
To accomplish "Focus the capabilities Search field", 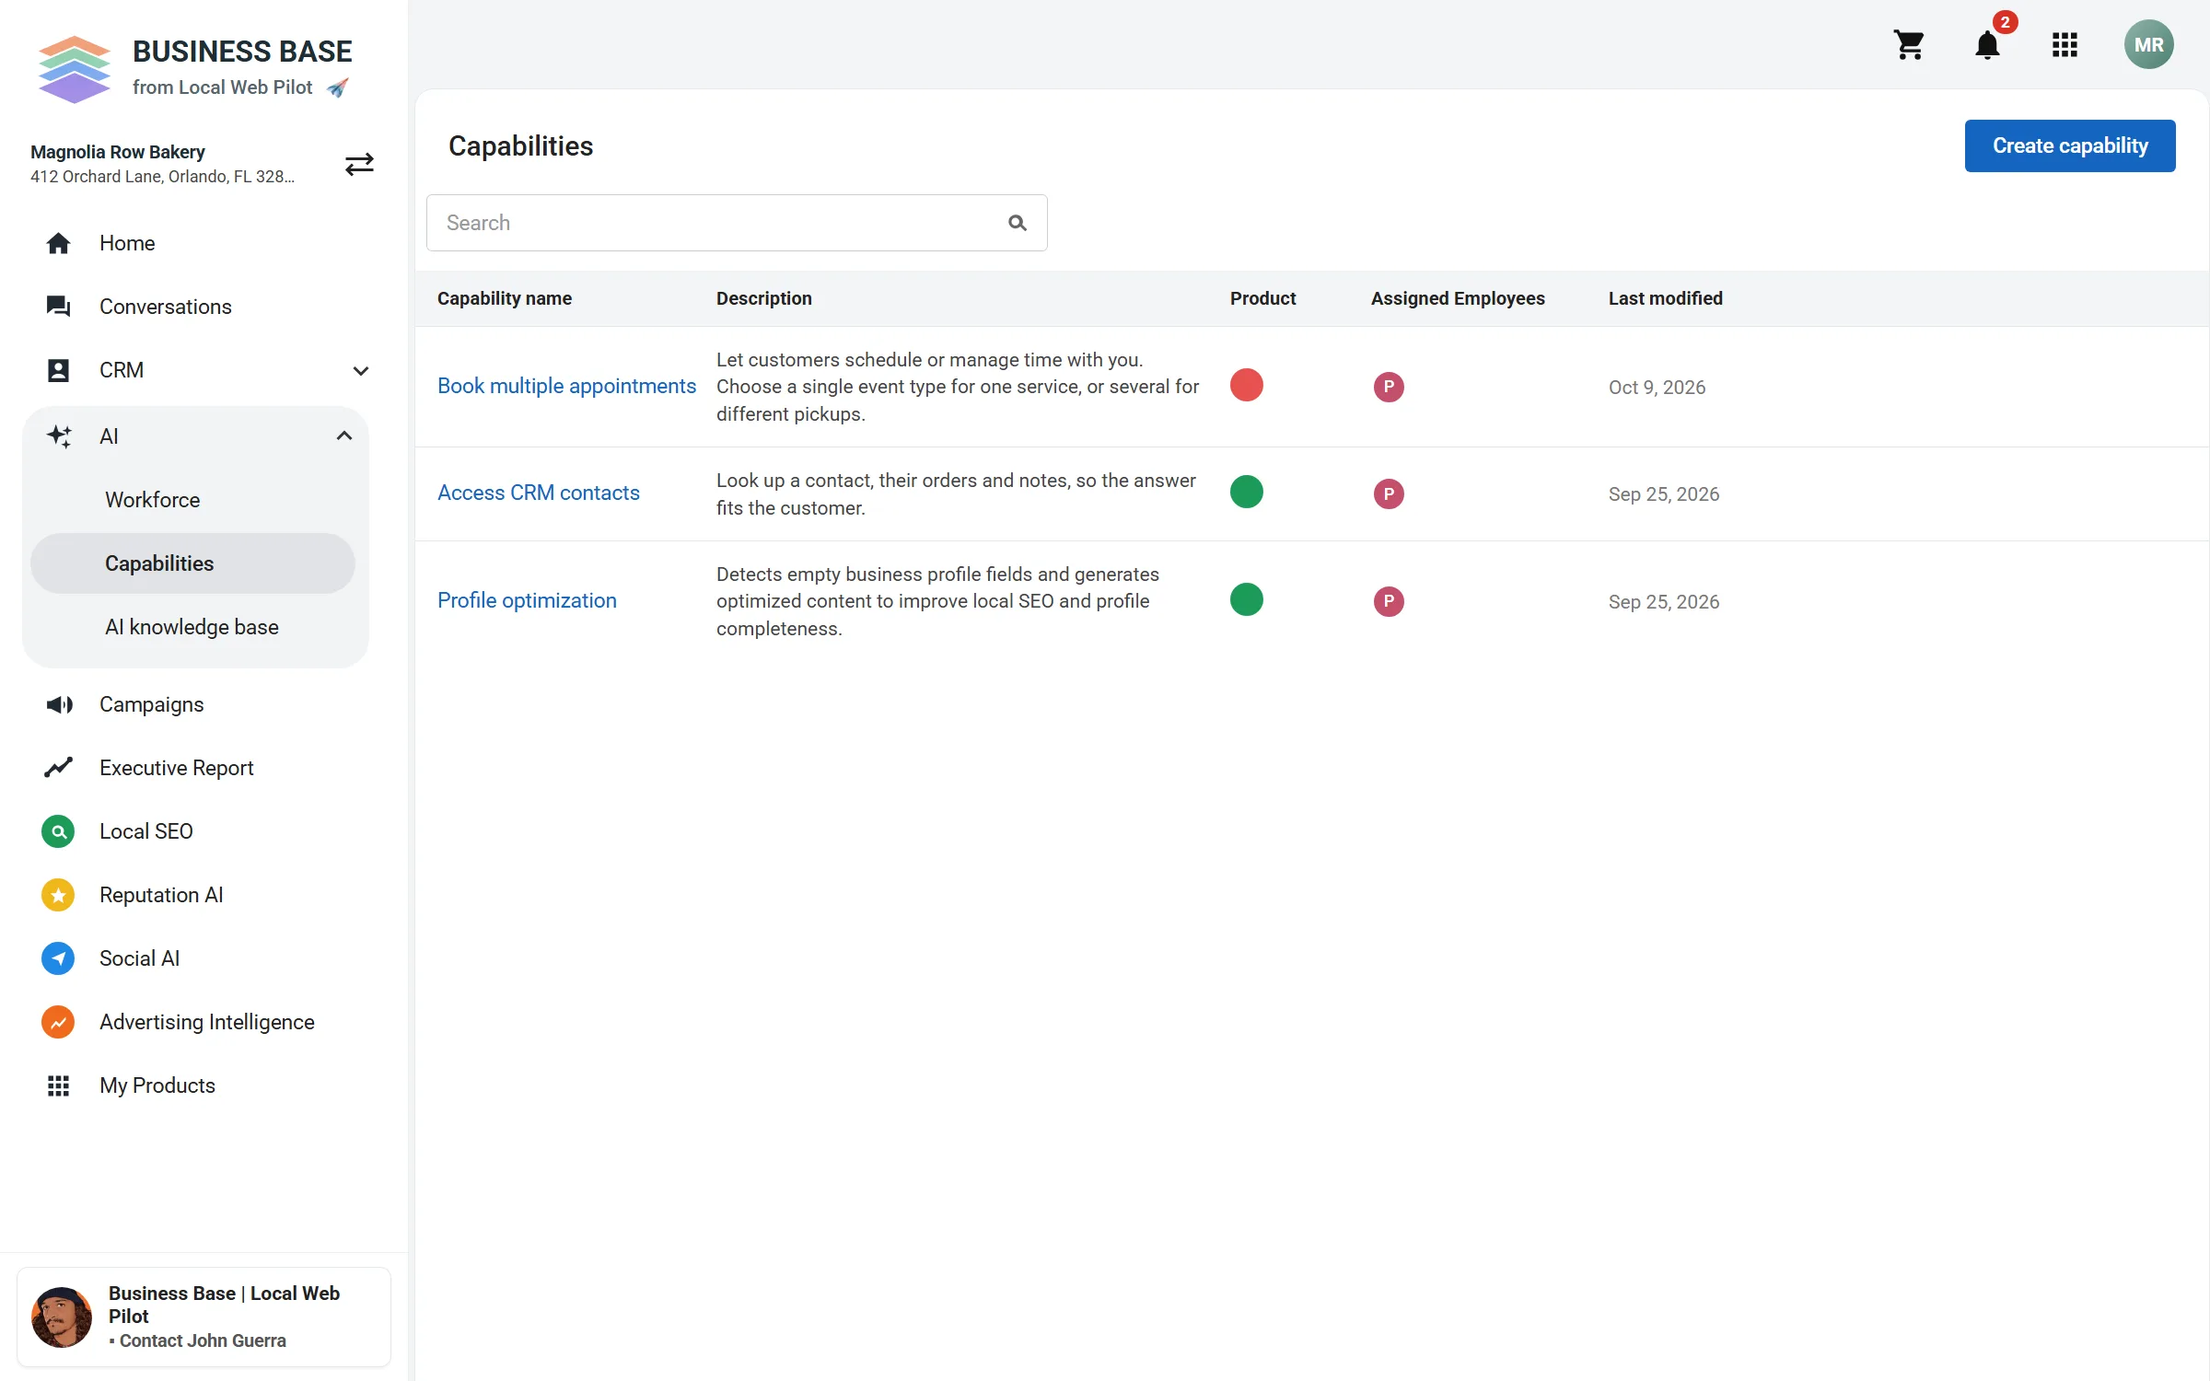I will (737, 223).
